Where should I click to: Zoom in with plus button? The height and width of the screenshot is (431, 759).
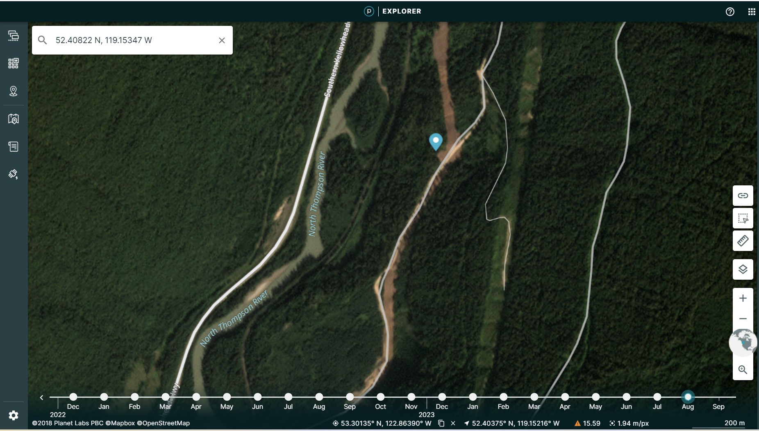tap(743, 298)
